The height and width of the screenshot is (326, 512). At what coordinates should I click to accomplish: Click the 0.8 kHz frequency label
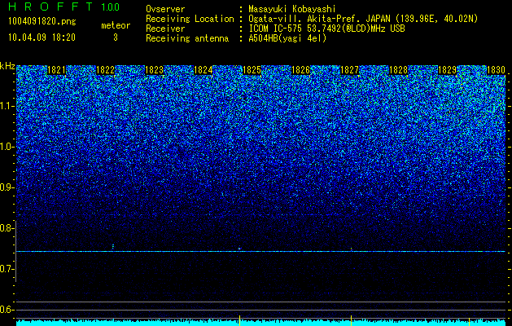point(7,228)
